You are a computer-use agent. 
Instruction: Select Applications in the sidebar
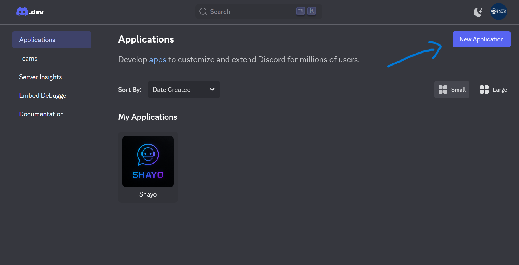[x=52, y=40]
